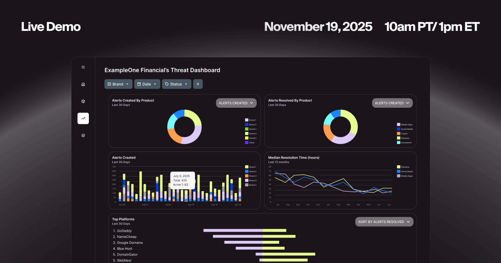Click the calendar icon on the Date filter
This screenshot has height=263, width=501.
[x=139, y=84]
